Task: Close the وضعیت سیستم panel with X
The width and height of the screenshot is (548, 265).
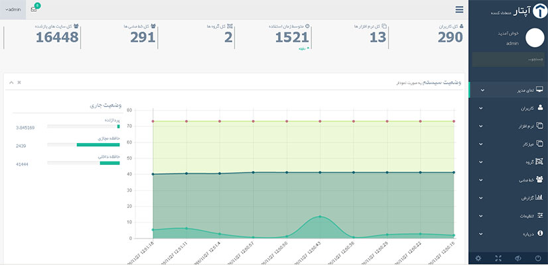Action: [19, 82]
